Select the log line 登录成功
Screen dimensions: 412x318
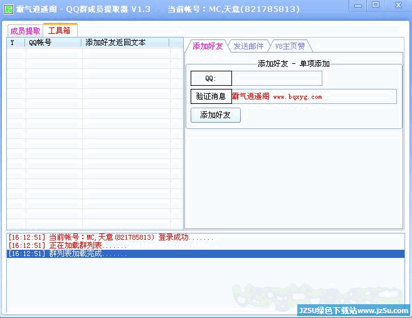point(206,237)
